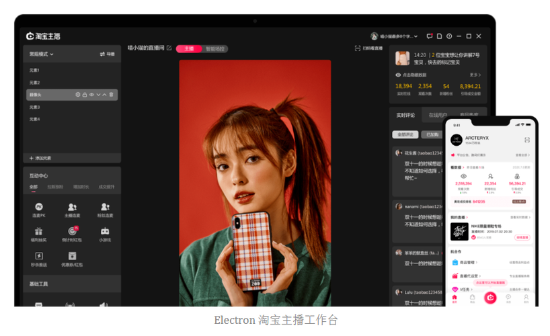
Task: Delete the selected camera layer with trash icon
Action: point(111,95)
